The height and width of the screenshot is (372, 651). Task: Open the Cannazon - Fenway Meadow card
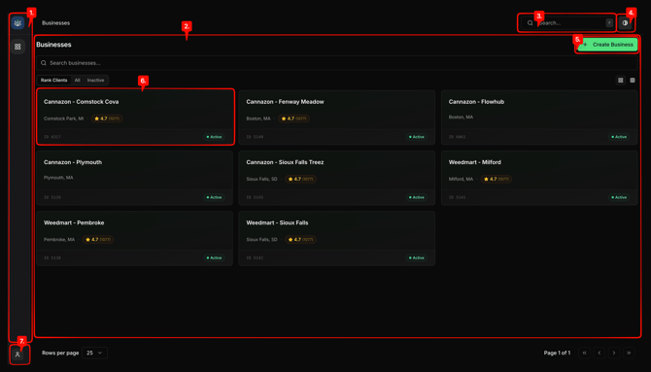point(337,118)
